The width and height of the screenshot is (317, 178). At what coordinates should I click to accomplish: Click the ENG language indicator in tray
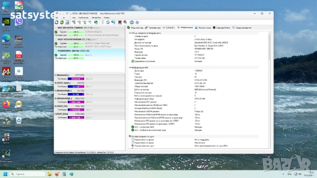tap(289, 174)
